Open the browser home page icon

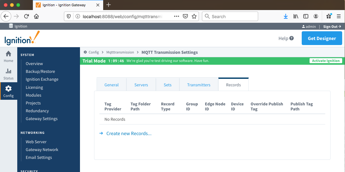tap(36, 16)
